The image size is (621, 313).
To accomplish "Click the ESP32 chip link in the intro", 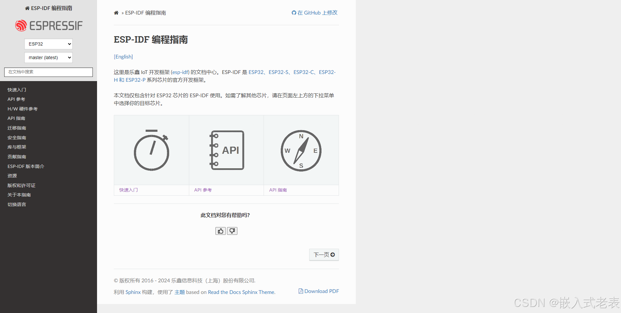I will point(256,72).
